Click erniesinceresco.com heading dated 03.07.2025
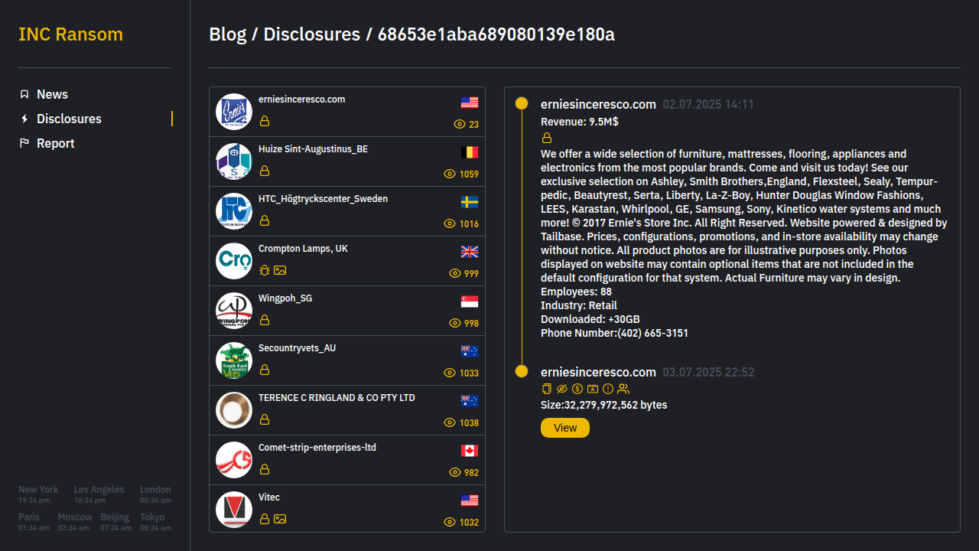The height and width of the screenshot is (551, 979). coord(598,372)
